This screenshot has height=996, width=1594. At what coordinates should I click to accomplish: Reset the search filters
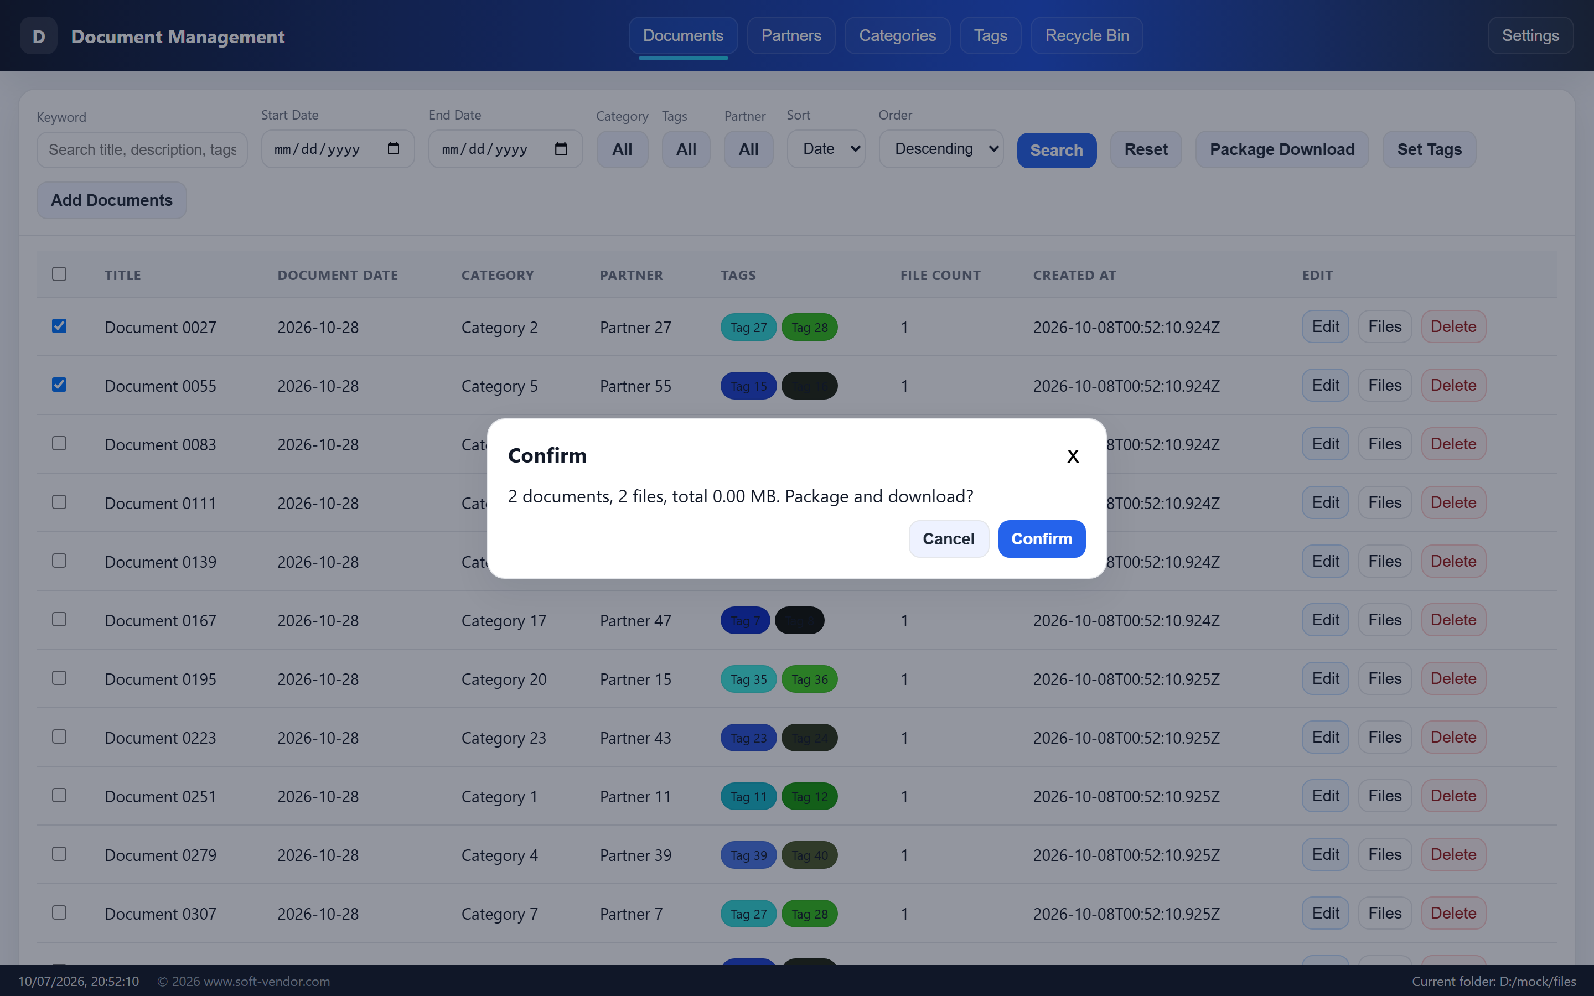point(1146,149)
